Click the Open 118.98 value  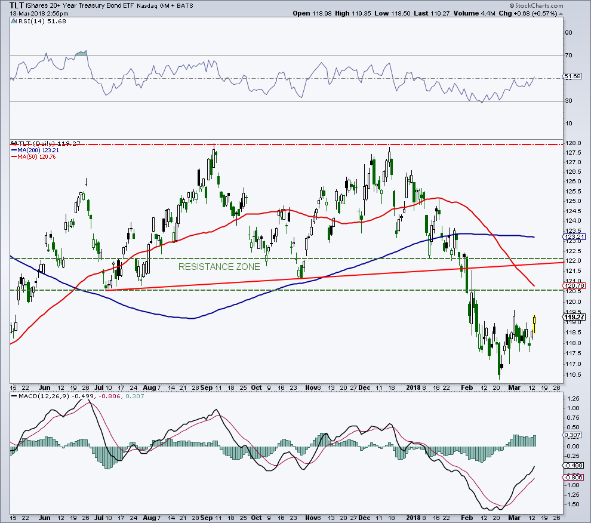click(x=312, y=13)
